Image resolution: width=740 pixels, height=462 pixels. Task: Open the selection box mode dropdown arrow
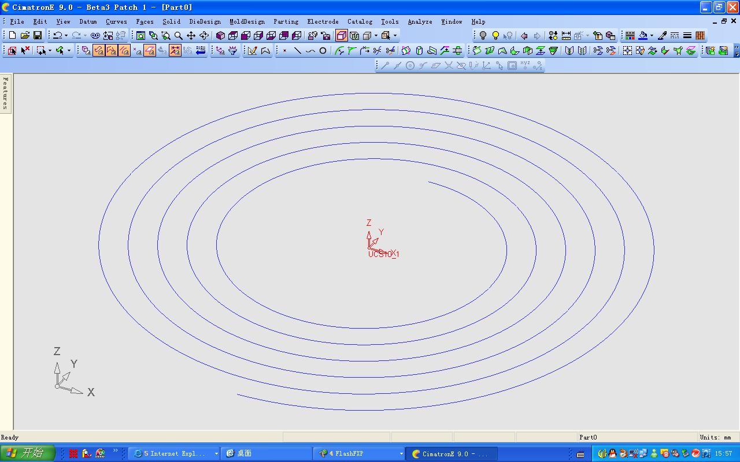pyautogui.click(x=50, y=51)
